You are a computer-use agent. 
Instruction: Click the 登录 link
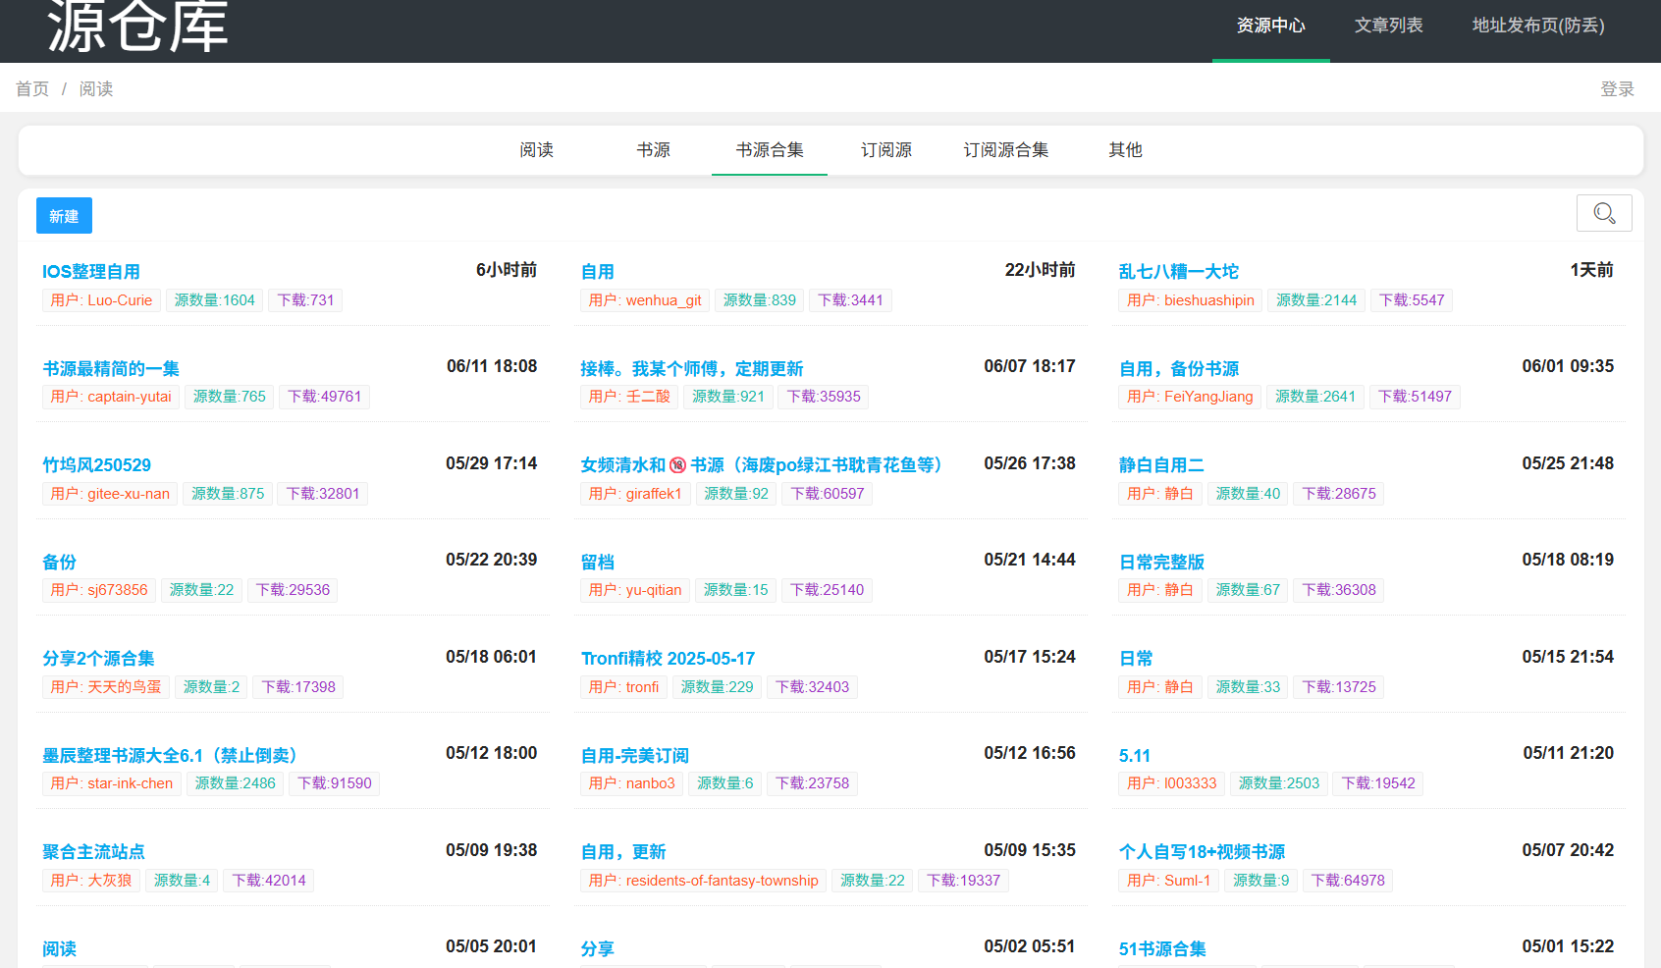pyautogui.click(x=1617, y=89)
